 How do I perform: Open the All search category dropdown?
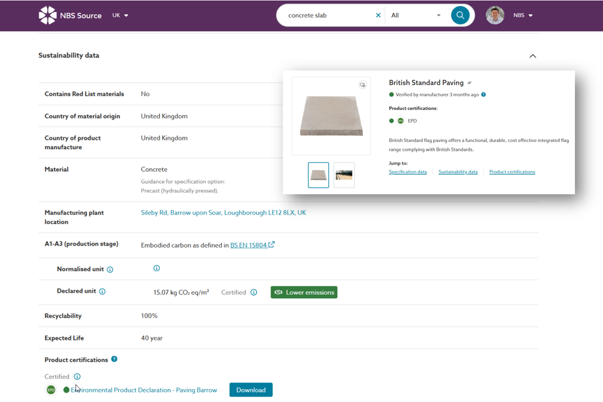[x=416, y=16]
